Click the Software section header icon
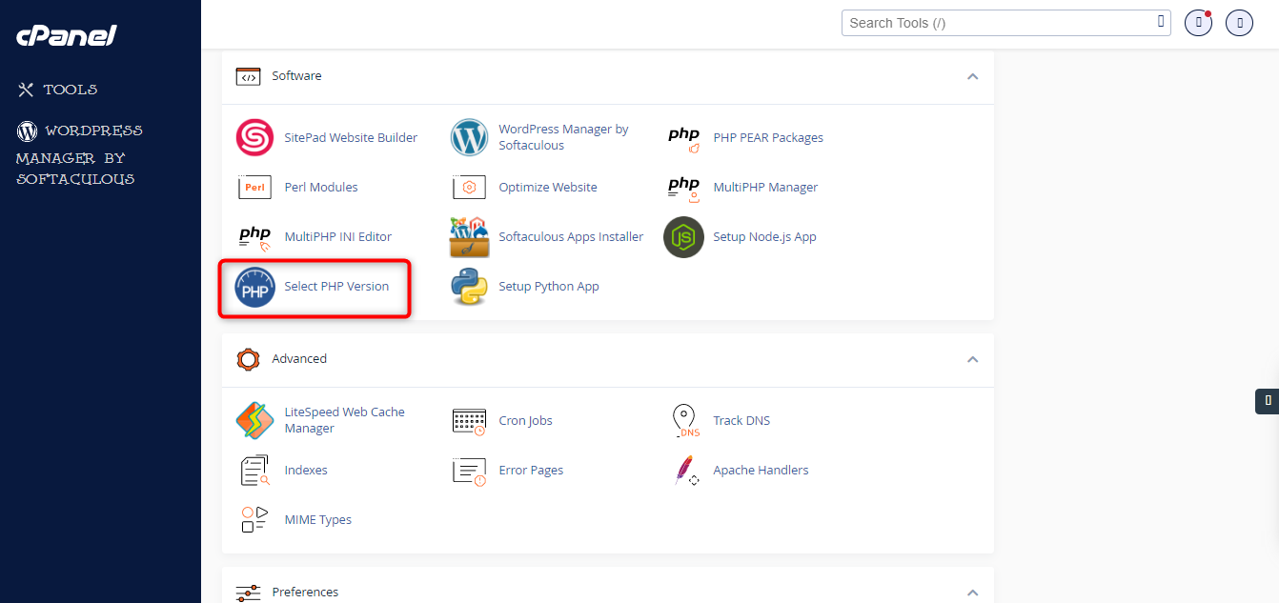This screenshot has height=603, width=1279. 248,76
